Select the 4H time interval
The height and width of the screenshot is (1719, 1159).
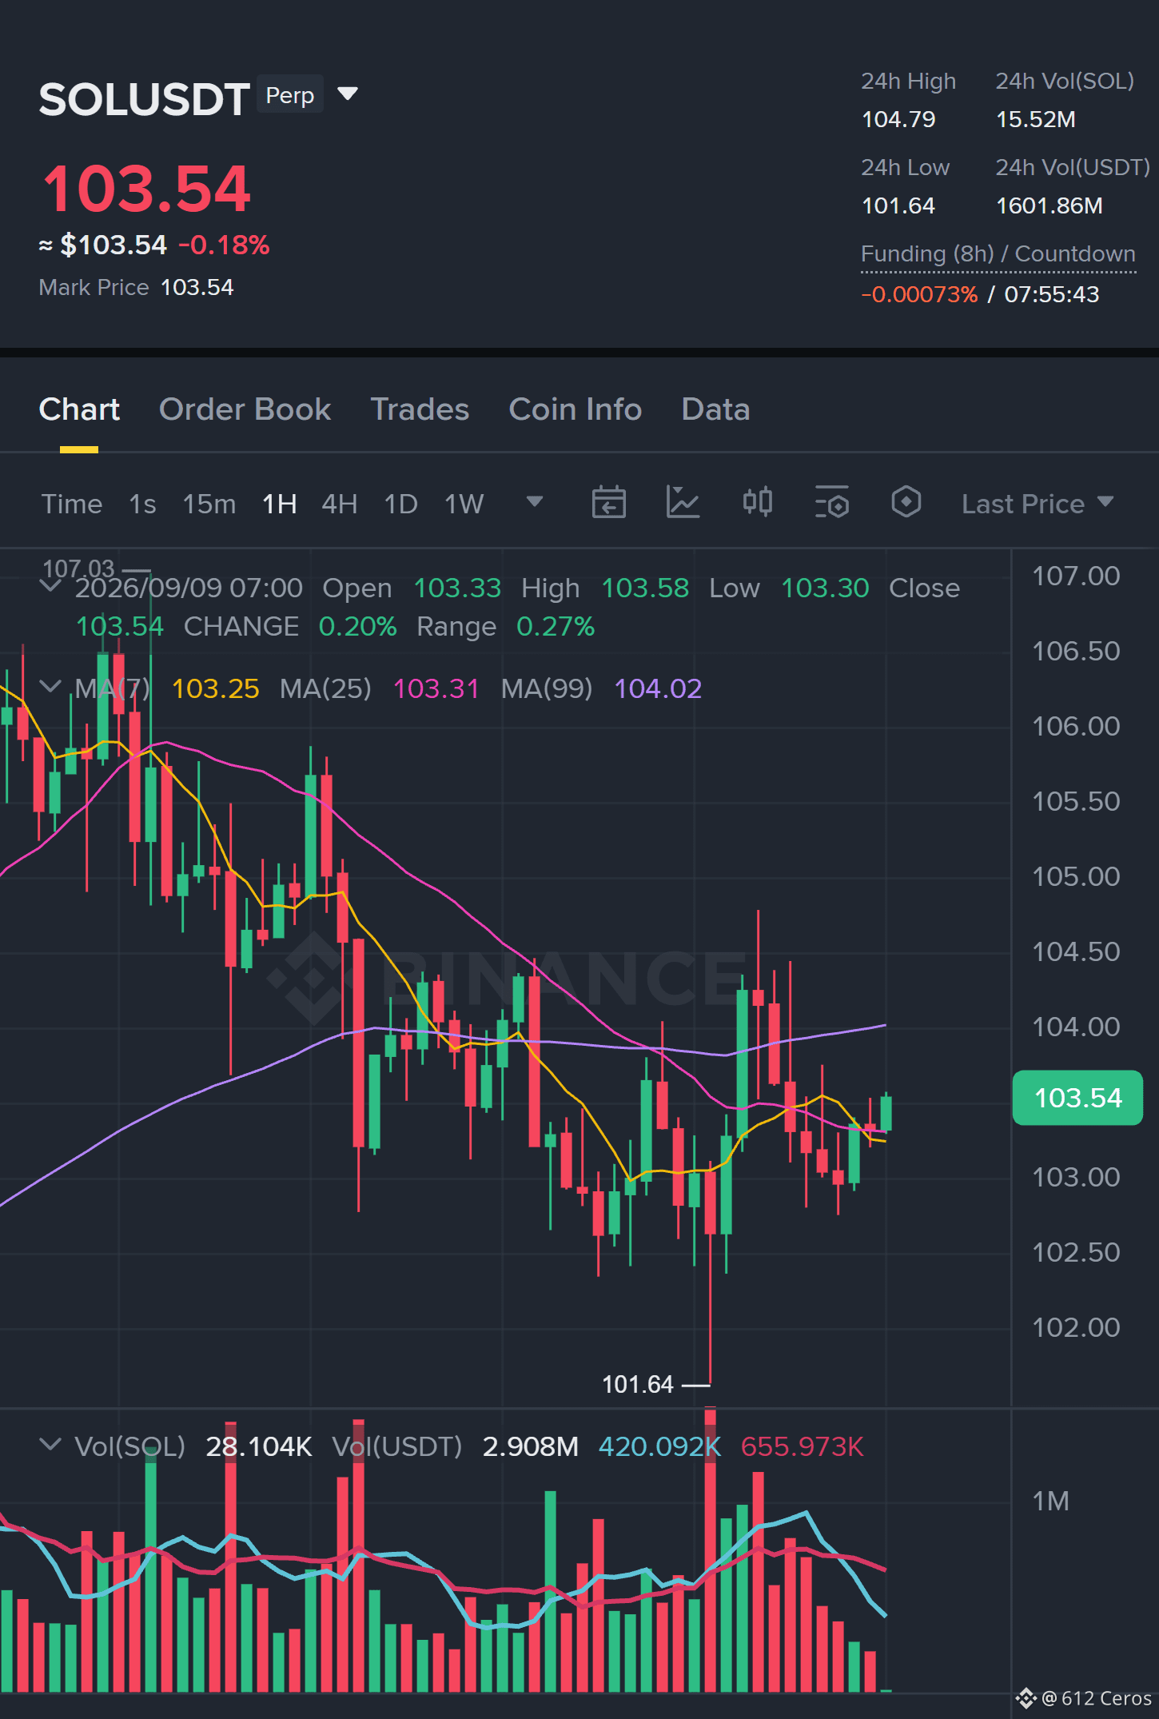(340, 504)
